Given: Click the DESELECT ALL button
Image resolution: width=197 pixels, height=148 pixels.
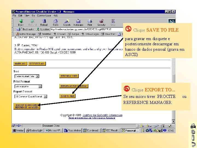Looking at the screenshot, I should [37, 64].
